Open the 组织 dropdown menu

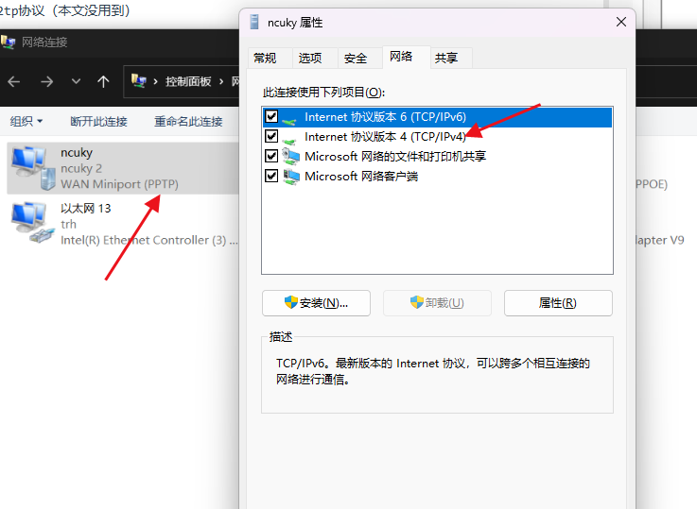point(26,121)
